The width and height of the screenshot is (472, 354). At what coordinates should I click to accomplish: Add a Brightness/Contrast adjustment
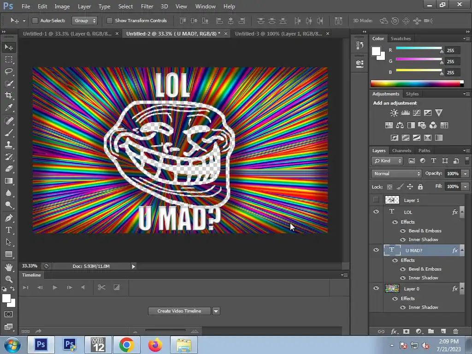coord(394,113)
